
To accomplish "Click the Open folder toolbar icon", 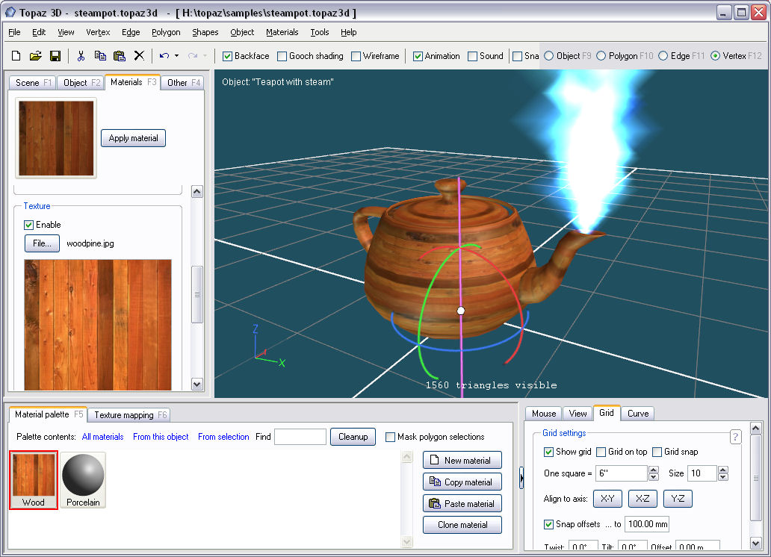I will pos(35,56).
